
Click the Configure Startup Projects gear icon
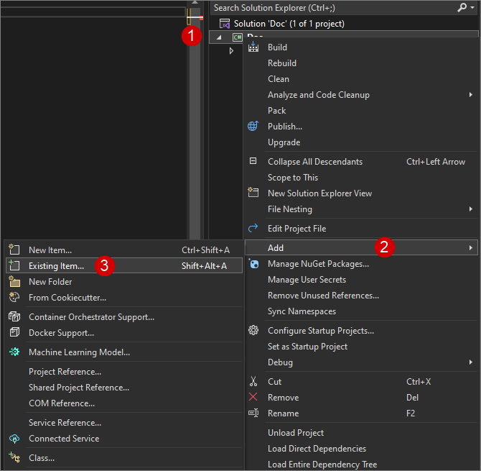click(x=253, y=331)
